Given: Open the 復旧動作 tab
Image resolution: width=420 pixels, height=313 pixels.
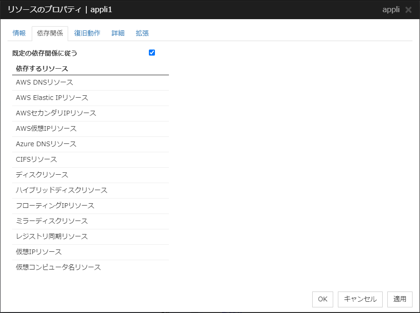Looking at the screenshot, I should tap(87, 33).
